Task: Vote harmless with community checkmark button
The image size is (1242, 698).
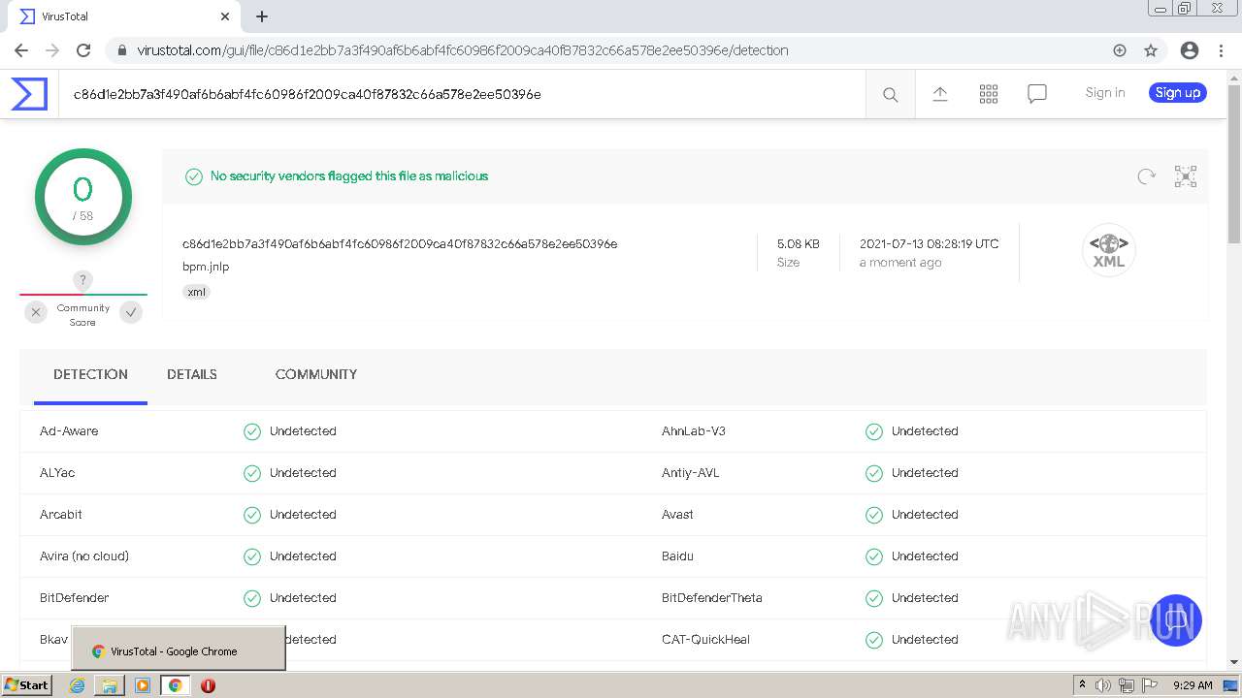Action: (131, 312)
